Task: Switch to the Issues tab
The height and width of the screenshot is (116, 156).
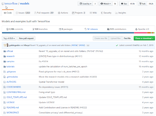Action: click(23, 13)
